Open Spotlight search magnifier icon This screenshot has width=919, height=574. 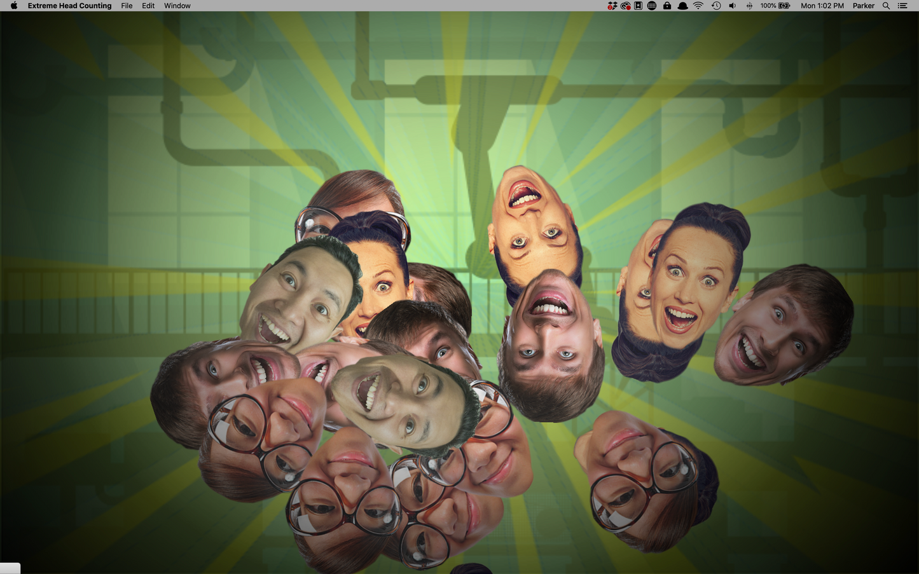tap(886, 6)
